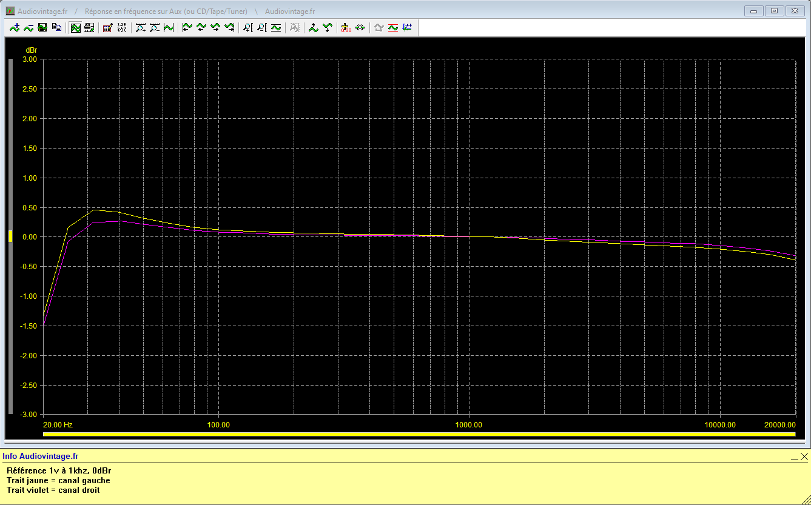Click the green curve autoscale icon beside the zoom icons
Viewport: 811px width, 505px height.
(x=169, y=27)
